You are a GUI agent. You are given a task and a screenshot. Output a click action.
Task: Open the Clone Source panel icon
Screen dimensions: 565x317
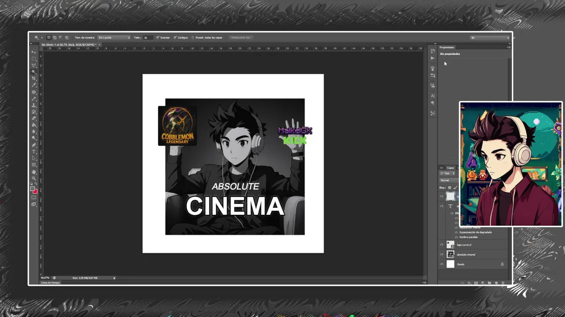point(433,85)
